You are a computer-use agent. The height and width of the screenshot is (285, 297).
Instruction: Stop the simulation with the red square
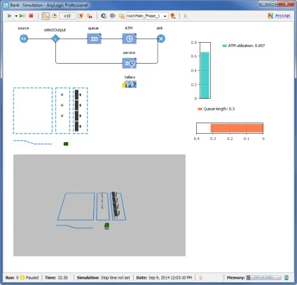tap(31, 16)
